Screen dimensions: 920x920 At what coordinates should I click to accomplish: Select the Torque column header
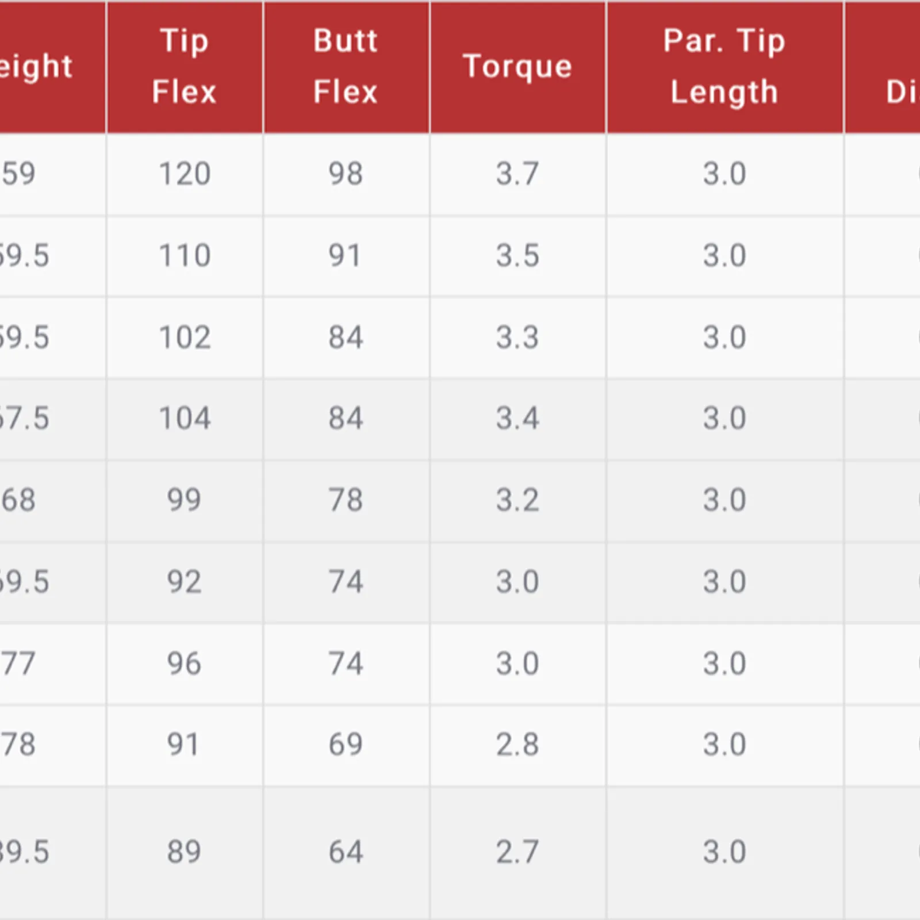(x=517, y=66)
